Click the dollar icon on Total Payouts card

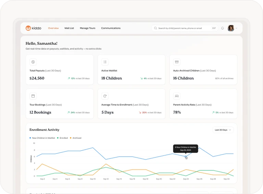(33, 62)
